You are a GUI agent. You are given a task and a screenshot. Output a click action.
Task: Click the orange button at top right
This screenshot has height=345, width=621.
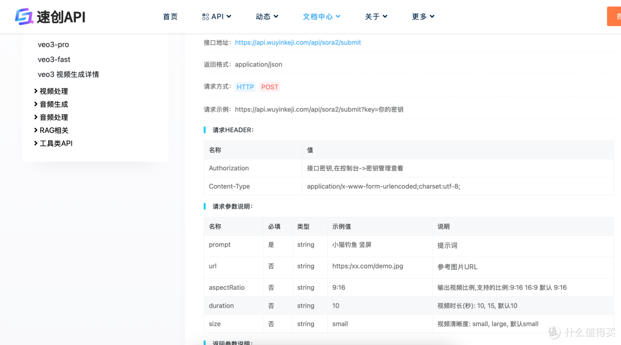pos(614,16)
